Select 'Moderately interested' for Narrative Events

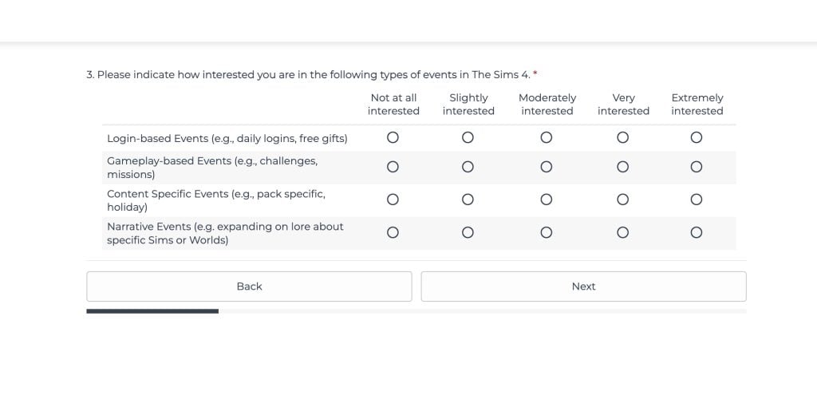click(x=547, y=233)
